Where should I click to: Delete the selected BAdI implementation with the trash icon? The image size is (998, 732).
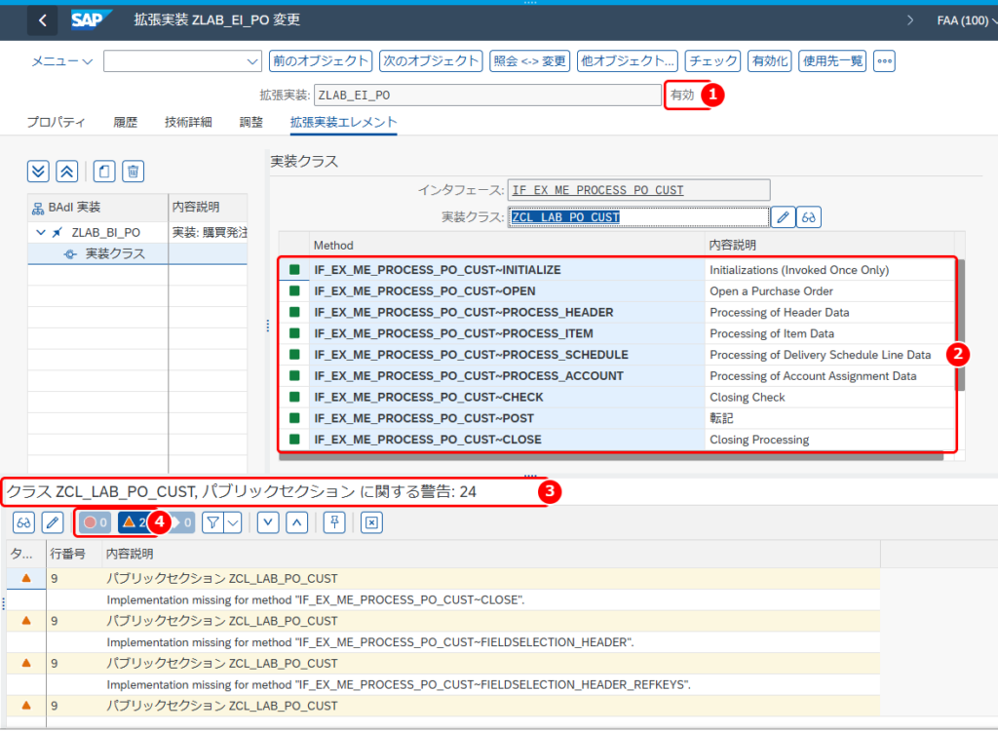pyautogui.click(x=133, y=172)
